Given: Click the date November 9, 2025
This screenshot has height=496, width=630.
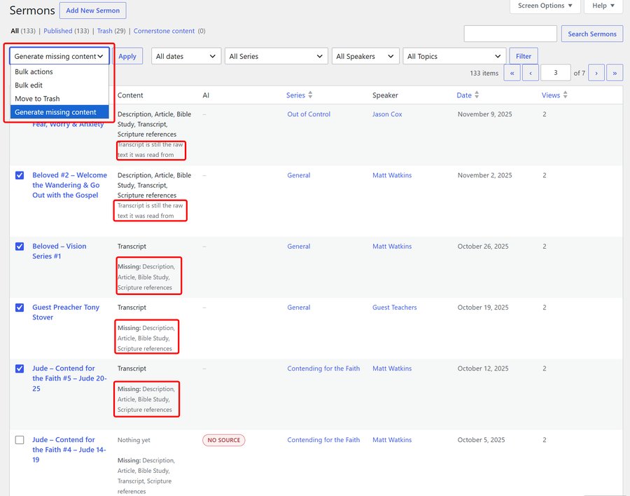Looking at the screenshot, I should coord(484,114).
